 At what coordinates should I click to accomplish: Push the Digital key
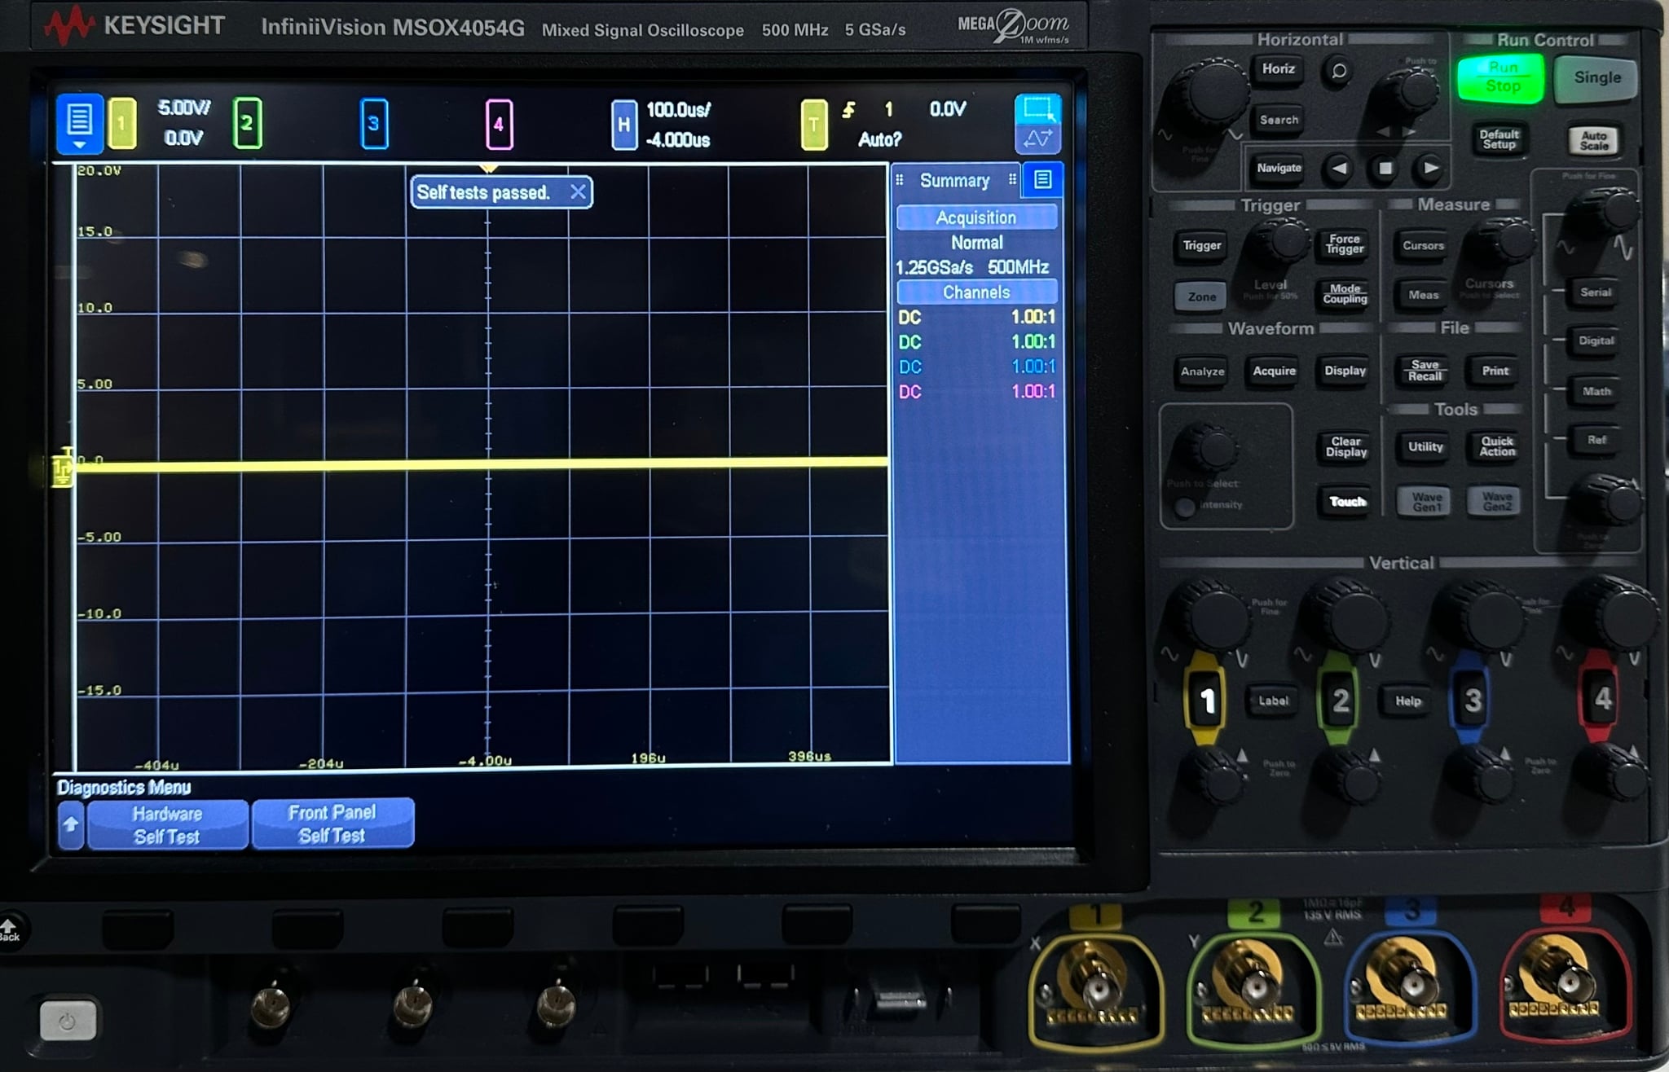point(1596,341)
